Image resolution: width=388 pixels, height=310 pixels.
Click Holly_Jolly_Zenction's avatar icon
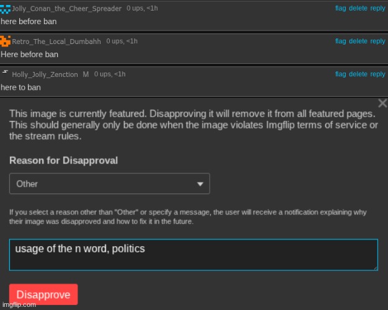(5, 73)
